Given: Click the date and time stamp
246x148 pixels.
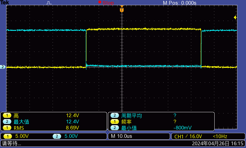Looking at the screenshot, I should (218, 143).
